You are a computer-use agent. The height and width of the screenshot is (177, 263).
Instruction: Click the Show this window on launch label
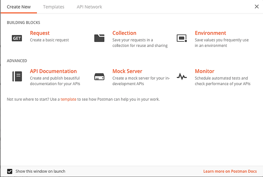(40, 171)
